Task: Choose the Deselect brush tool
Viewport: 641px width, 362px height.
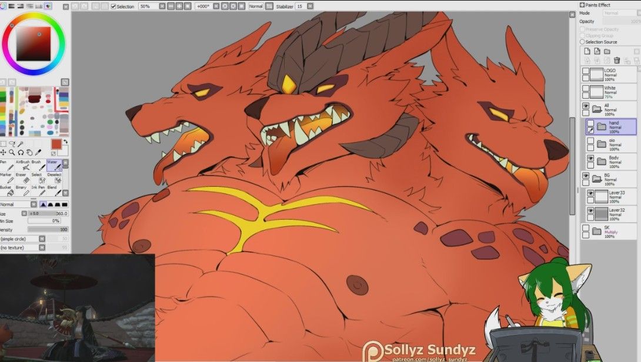Action: 54,177
